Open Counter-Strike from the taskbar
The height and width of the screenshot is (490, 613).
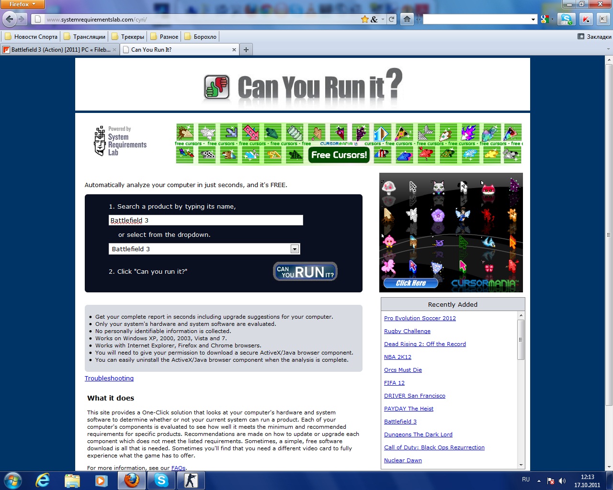191,480
